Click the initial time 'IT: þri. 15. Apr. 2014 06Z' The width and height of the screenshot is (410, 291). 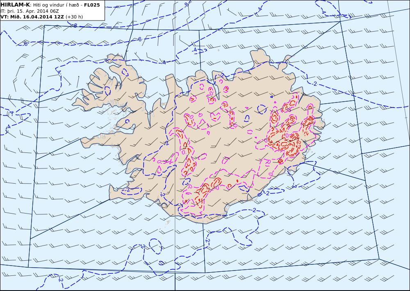30,11
